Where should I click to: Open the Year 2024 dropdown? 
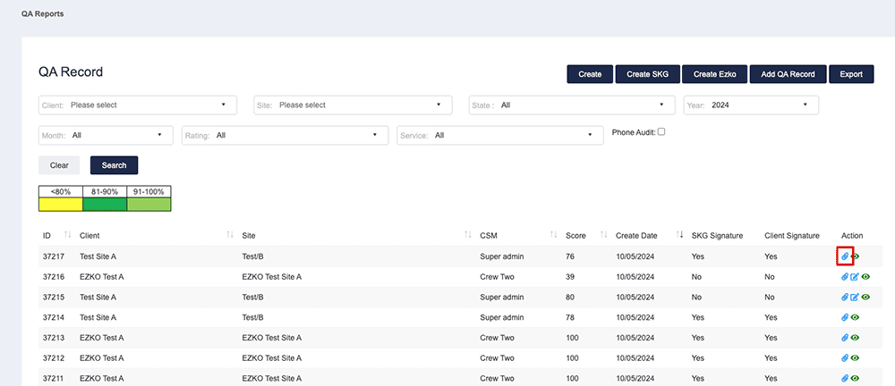click(x=751, y=105)
